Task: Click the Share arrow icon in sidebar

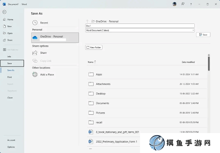Action: (4, 40)
